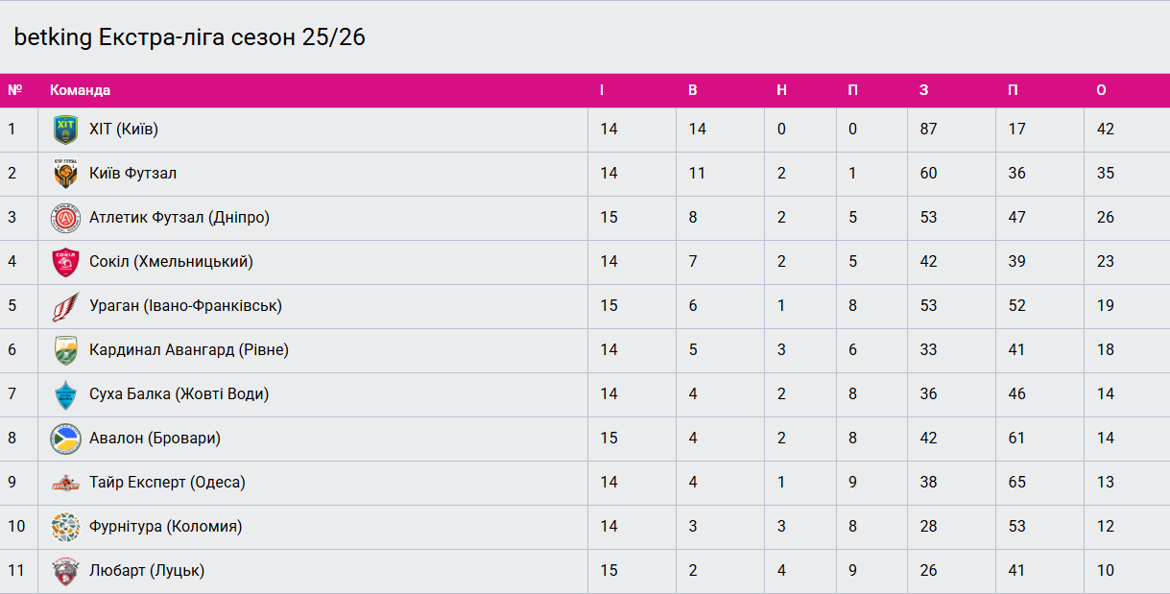The height and width of the screenshot is (594, 1170).
Task: Click the Тайр Експерт team logo
Action: point(65,483)
